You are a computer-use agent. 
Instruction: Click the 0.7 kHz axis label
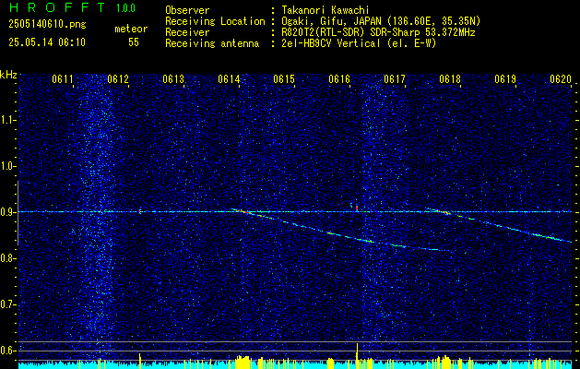(7, 304)
